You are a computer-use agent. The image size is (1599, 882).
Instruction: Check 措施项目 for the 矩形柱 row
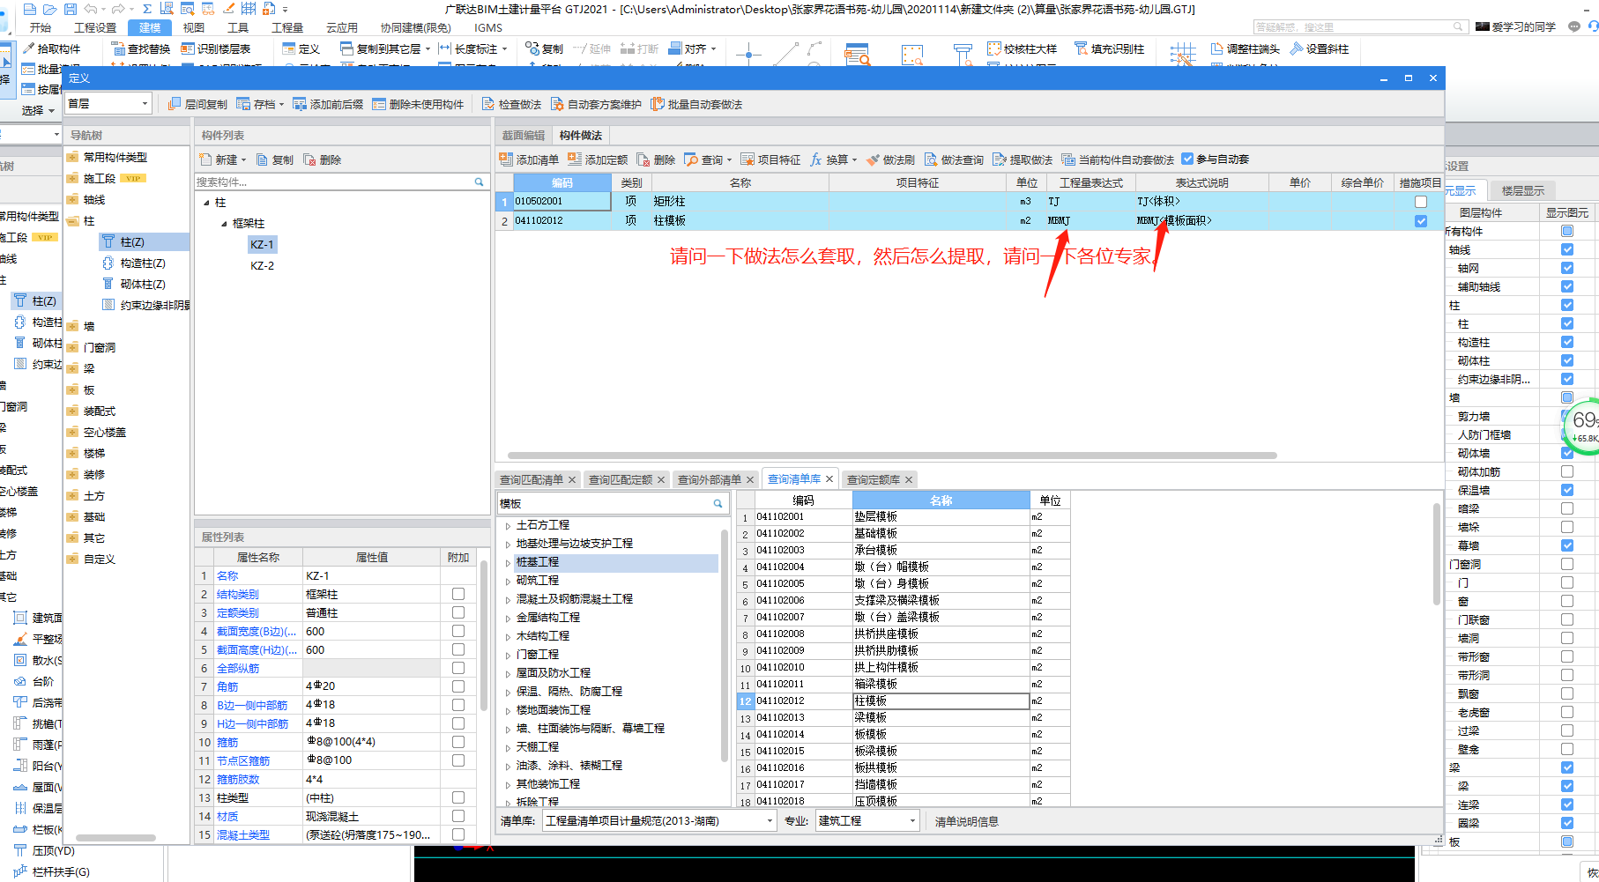coord(1421,202)
